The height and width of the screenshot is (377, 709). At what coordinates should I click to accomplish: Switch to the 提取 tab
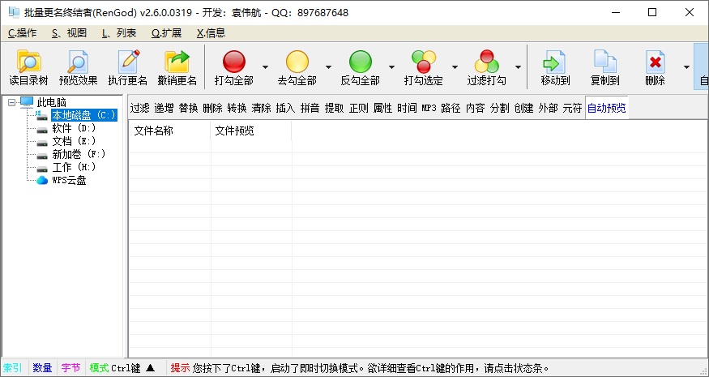334,108
